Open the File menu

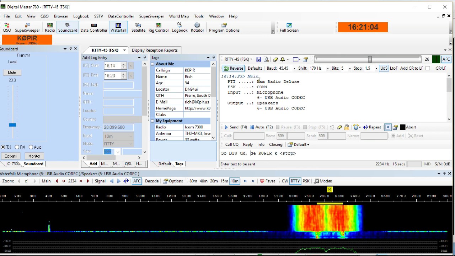(7, 16)
